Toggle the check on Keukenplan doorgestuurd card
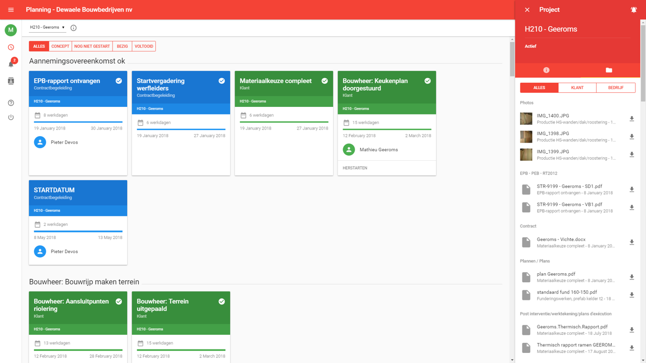The width and height of the screenshot is (646, 363). tap(427, 81)
